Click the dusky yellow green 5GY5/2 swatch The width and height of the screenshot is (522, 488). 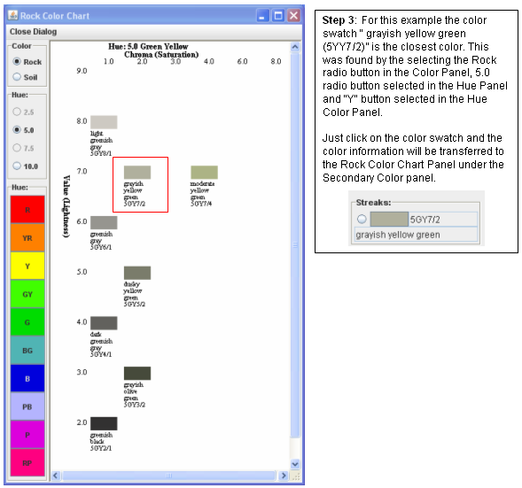pos(137,273)
